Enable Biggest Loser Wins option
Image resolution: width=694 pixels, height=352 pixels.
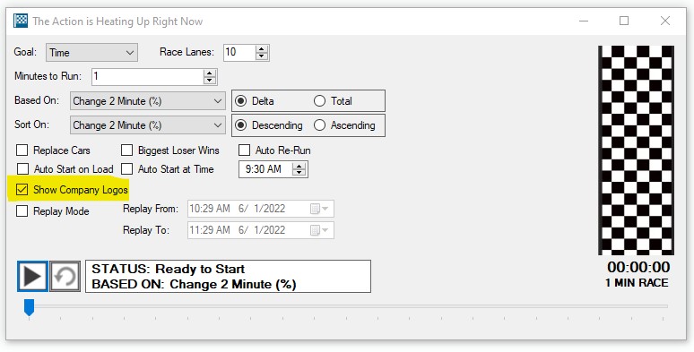[127, 150]
